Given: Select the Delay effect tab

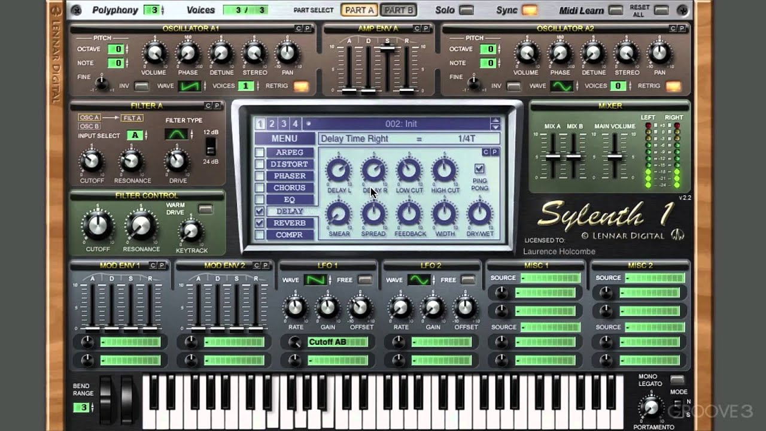Looking at the screenshot, I should point(290,211).
